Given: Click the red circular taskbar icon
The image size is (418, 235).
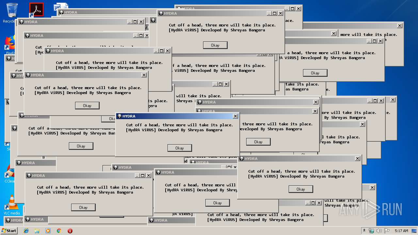Looking at the screenshot, I should [70, 231].
